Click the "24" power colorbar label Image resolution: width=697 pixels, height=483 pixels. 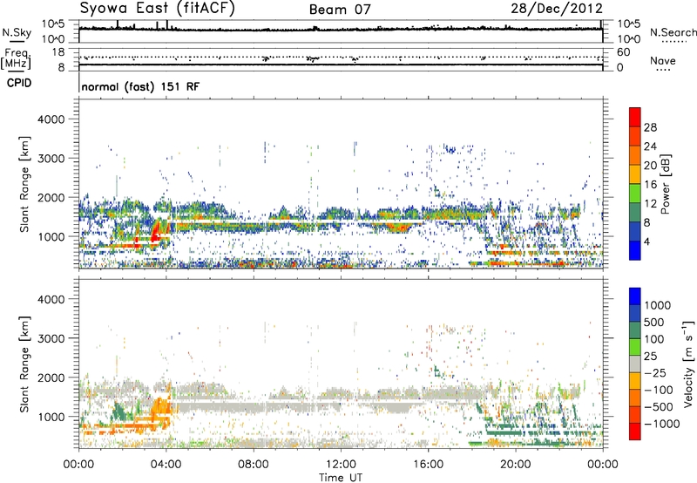point(650,146)
